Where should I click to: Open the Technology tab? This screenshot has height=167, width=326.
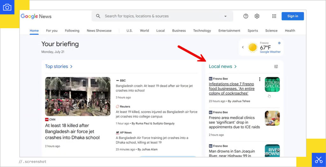tap(202, 31)
